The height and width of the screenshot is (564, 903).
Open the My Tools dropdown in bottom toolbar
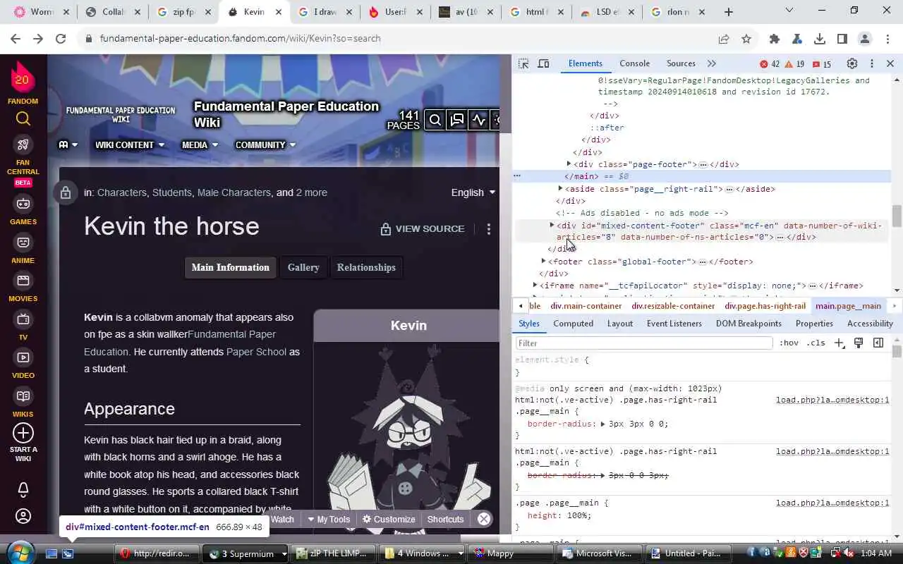click(329, 519)
